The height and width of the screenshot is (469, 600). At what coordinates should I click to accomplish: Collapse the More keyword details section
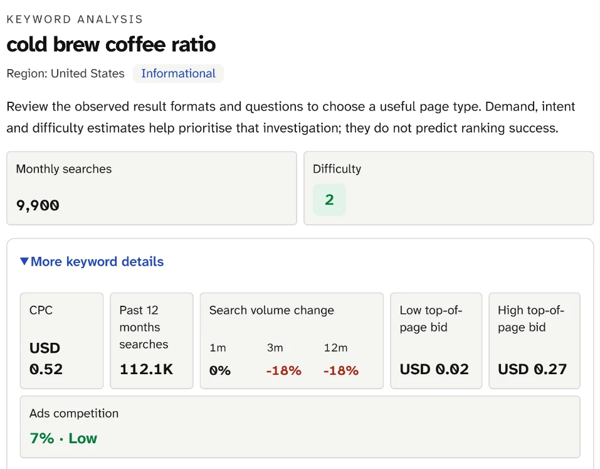pyautogui.click(x=92, y=262)
